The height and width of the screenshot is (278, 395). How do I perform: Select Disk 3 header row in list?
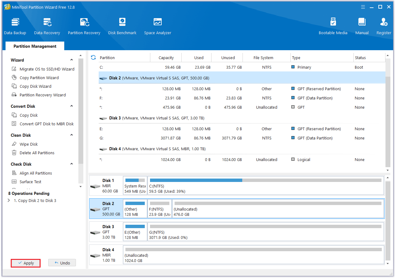click(242, 118)
